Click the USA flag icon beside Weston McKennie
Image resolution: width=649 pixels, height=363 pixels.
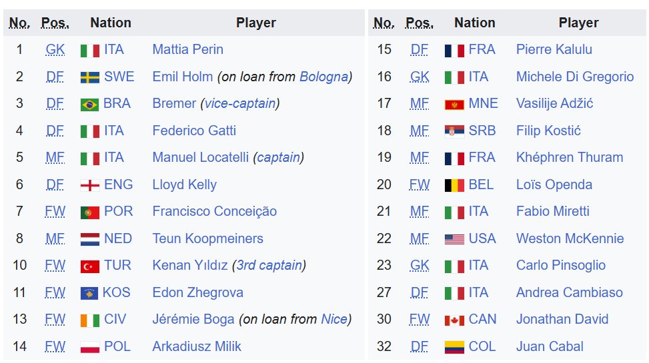click(454, 239)
